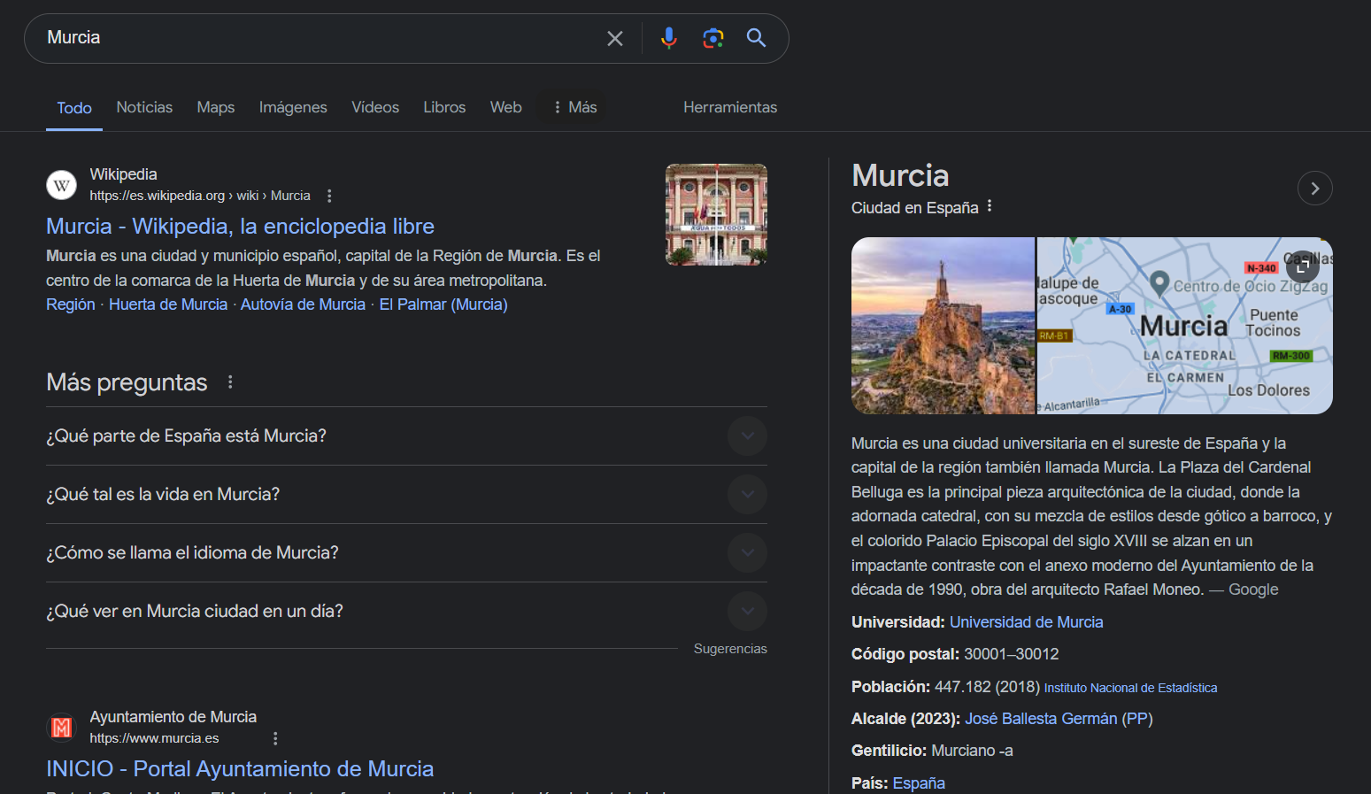
Task: Click the Código postal value 30001–30012
Action: coord(1011,654)
